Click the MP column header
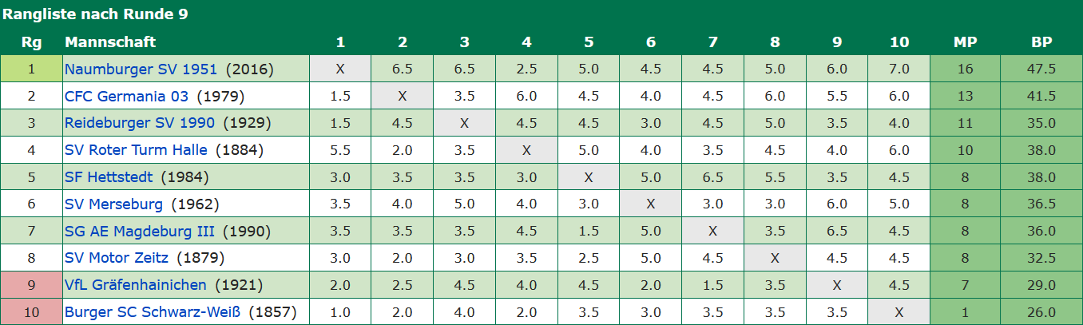 965,42
